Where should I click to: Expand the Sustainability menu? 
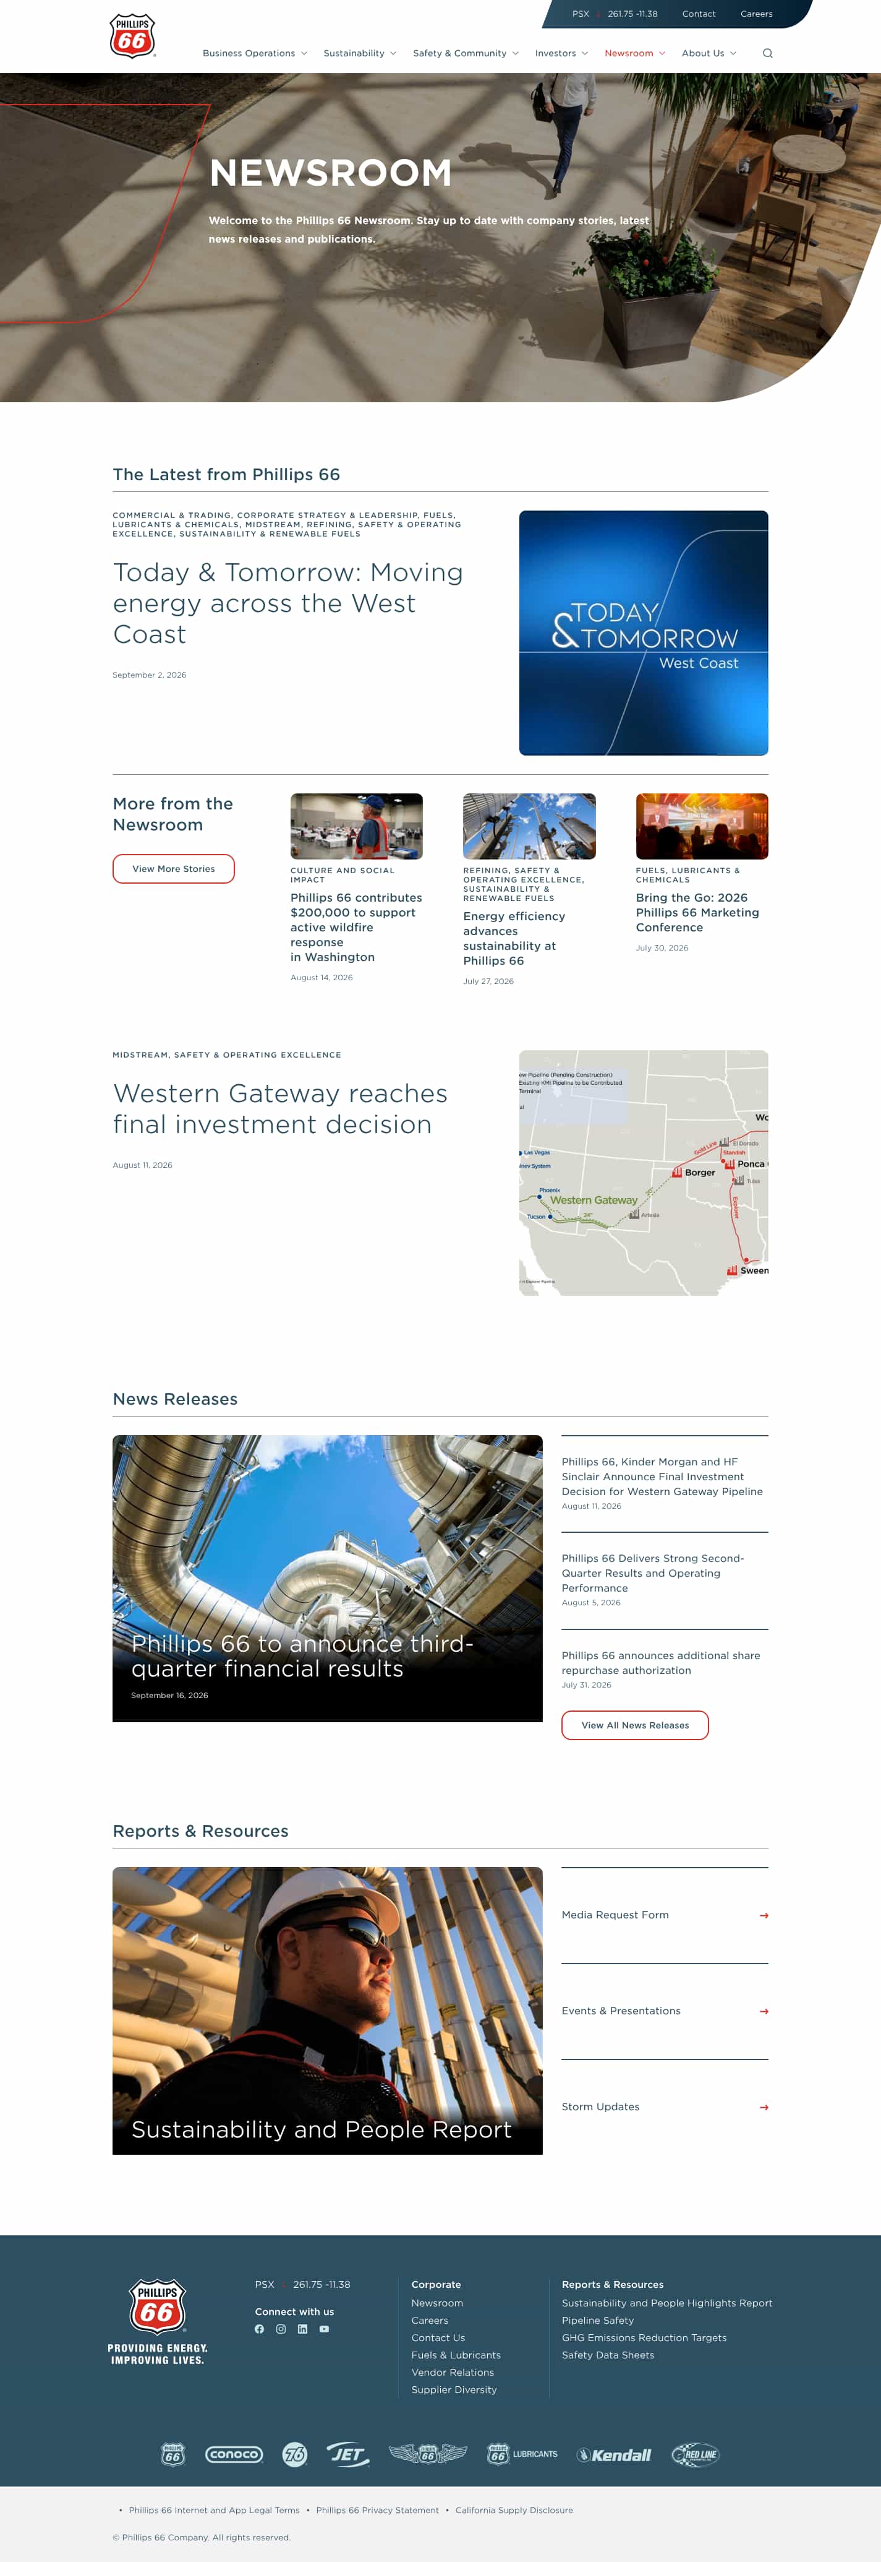click(x=360, y=54)
